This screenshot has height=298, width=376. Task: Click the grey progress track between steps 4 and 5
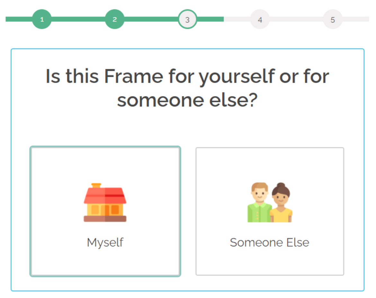[296, 19]
